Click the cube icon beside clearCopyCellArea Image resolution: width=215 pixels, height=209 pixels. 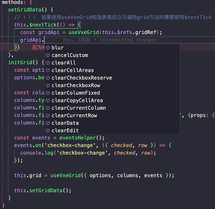[48, 100]
